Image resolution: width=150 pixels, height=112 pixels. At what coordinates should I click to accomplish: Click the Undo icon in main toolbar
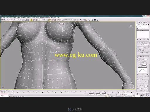(2, 20)
